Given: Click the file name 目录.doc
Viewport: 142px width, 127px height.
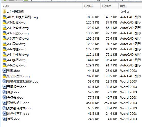Looking at the screenshot, I should pos(13,92).
